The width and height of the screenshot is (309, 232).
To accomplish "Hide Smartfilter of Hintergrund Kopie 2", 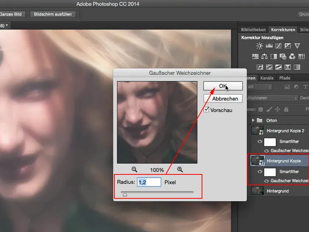I will click(x=260, y=141).
